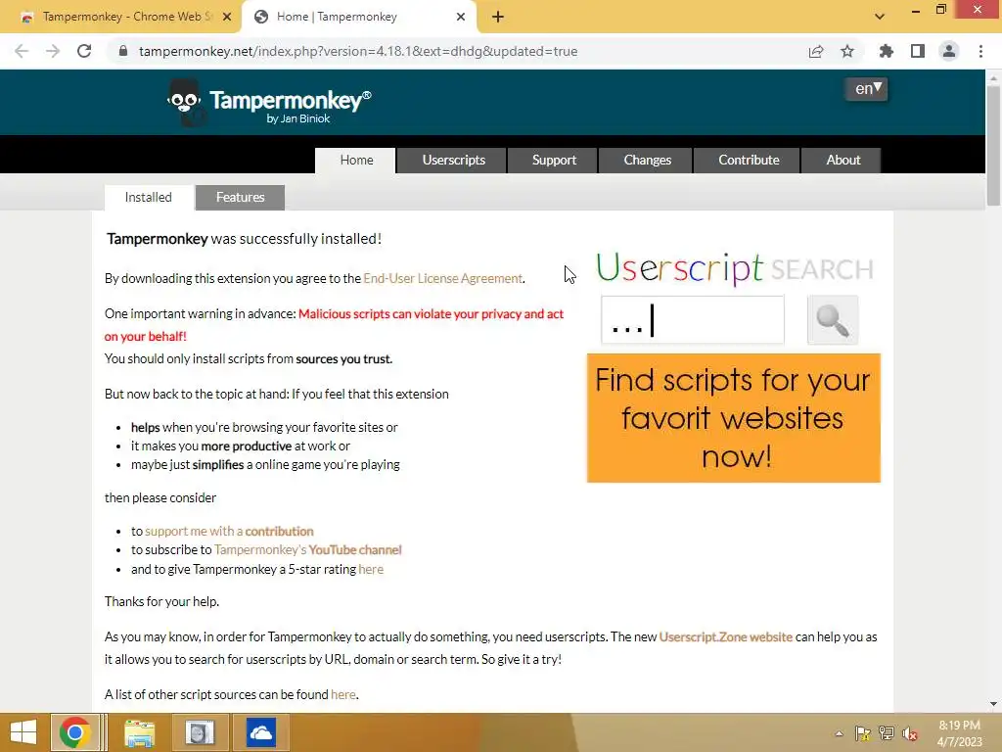1002x752 pixels.
Task: Click the browser back arrow
Action: (22, 51)
